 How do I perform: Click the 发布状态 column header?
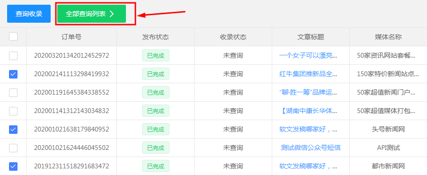[x=155, y=37]
